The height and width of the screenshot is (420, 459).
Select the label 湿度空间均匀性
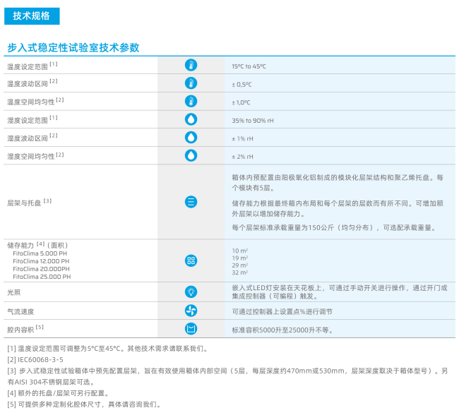click(31, 157)
